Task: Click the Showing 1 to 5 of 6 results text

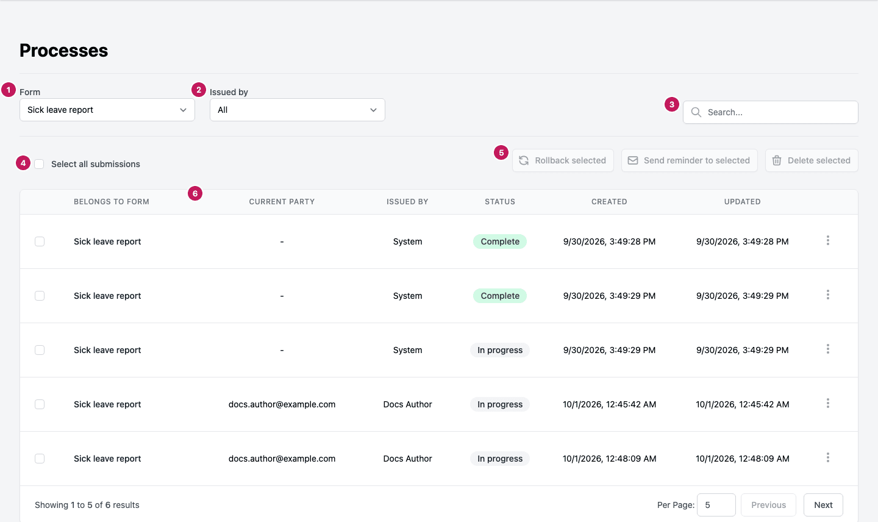Action: pyautogui.click(x=87, y=505)
